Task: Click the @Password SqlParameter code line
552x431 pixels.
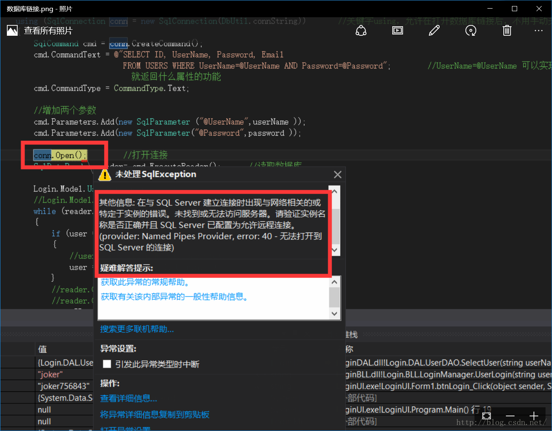Action: 167,133
